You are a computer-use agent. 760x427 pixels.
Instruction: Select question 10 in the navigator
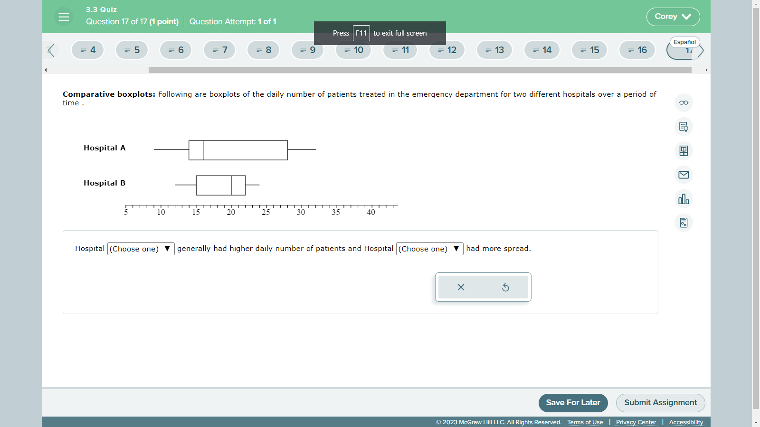pyautogui.click(x=353, y=50)
